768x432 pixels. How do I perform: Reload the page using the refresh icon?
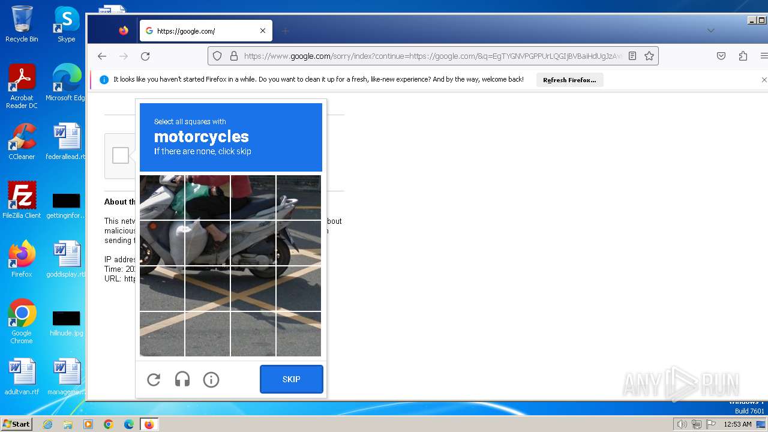pos(145,56)
